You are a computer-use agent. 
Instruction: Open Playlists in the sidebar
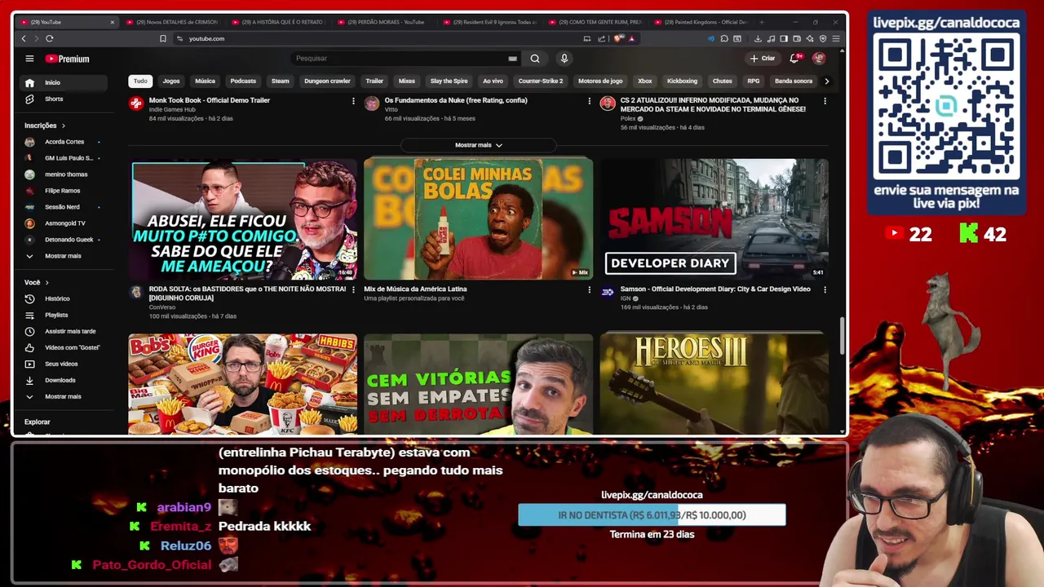click(63, 315)
